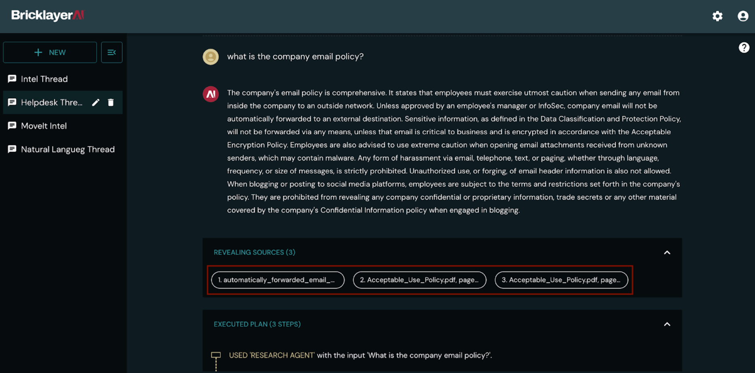Image resolution: width=755 pixels, height=373 pixels.
Task: Open the settings gear icon
Action: (x=717, y=16)
